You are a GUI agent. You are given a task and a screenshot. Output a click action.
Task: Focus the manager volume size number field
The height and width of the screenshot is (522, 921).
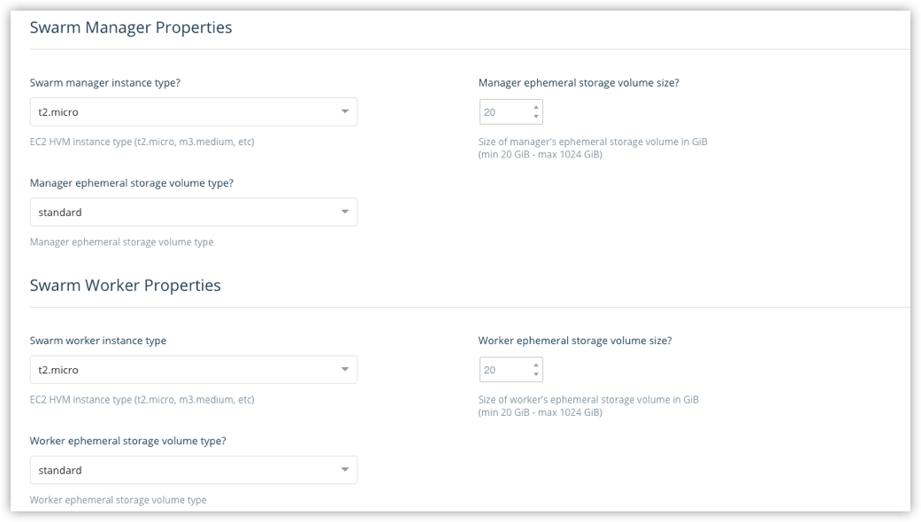click(x=503, y=112)
